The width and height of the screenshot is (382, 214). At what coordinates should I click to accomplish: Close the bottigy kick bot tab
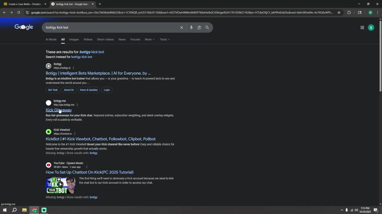[93, 4]
